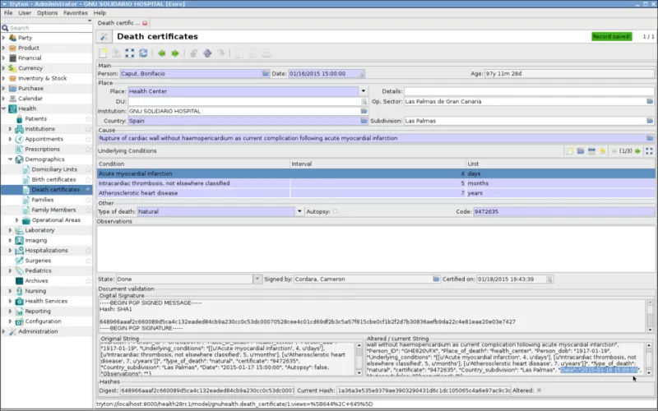This screenshot has width=658, height=411.
Task: Expand the Party tree node
Action: 4,38
